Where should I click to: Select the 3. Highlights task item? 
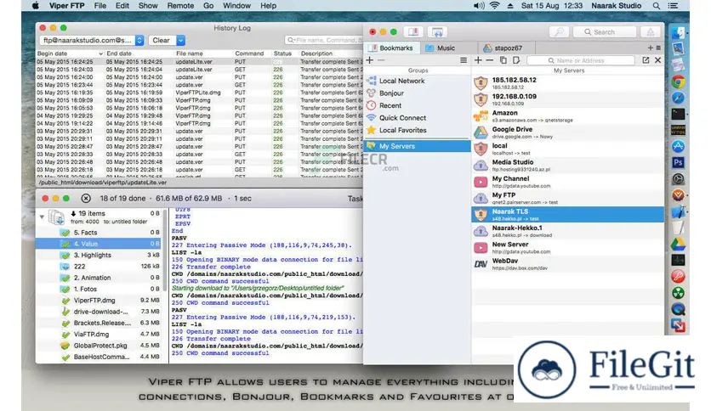pyautogui.click(x=99, y=255)
